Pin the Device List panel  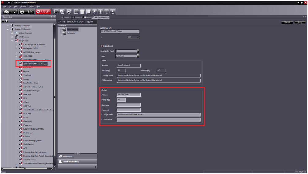[51, 17]
